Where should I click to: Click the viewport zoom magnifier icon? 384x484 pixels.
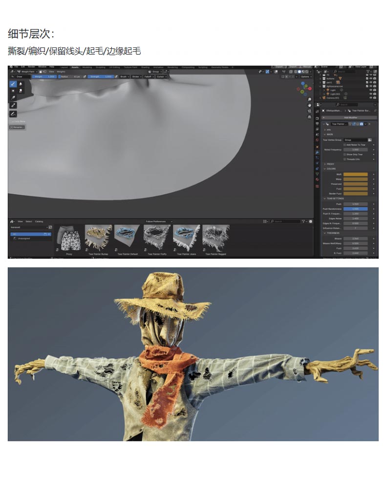click(x=310, y=99)
